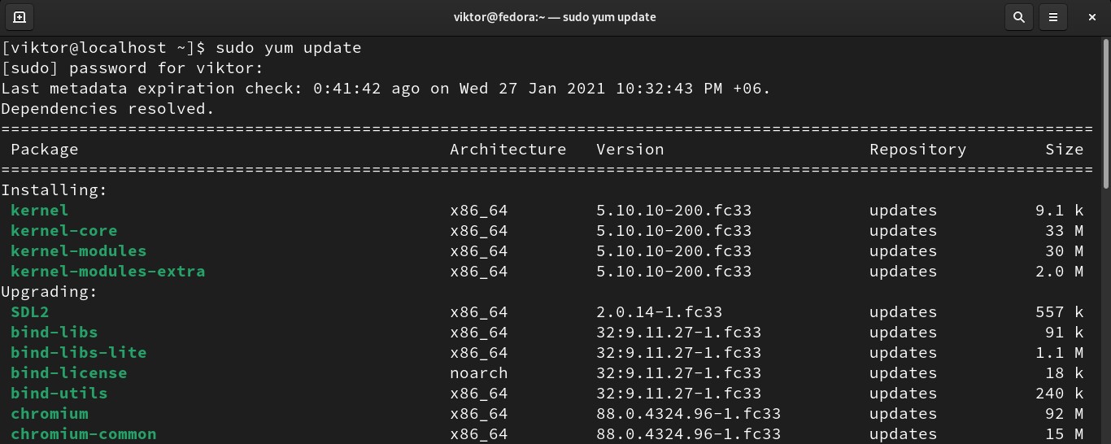Click the bind-license package name
The height and width of the screenshot is (444, 1111).
coord(68,373)
